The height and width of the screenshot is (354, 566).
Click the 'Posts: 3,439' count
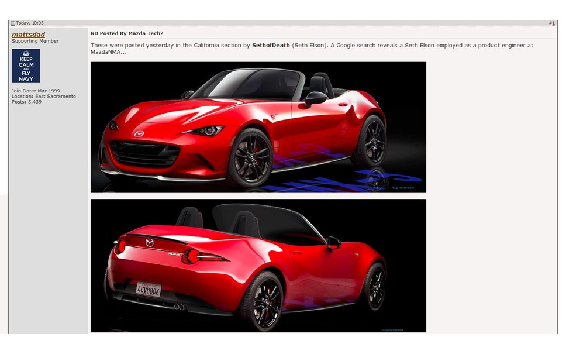[26, 102]
